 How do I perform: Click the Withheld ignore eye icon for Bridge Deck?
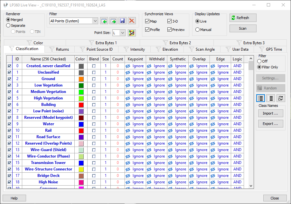pos(149,176)
